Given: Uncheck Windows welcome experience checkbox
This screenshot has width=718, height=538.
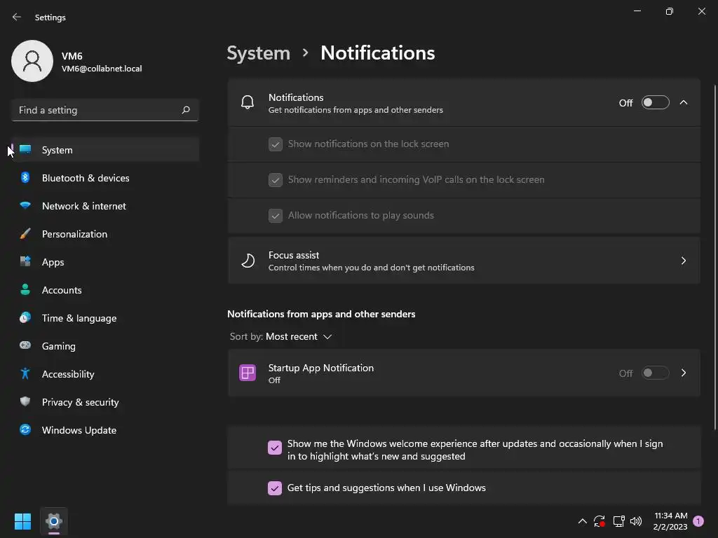Looking at the screenshot, I should point(275,448).
